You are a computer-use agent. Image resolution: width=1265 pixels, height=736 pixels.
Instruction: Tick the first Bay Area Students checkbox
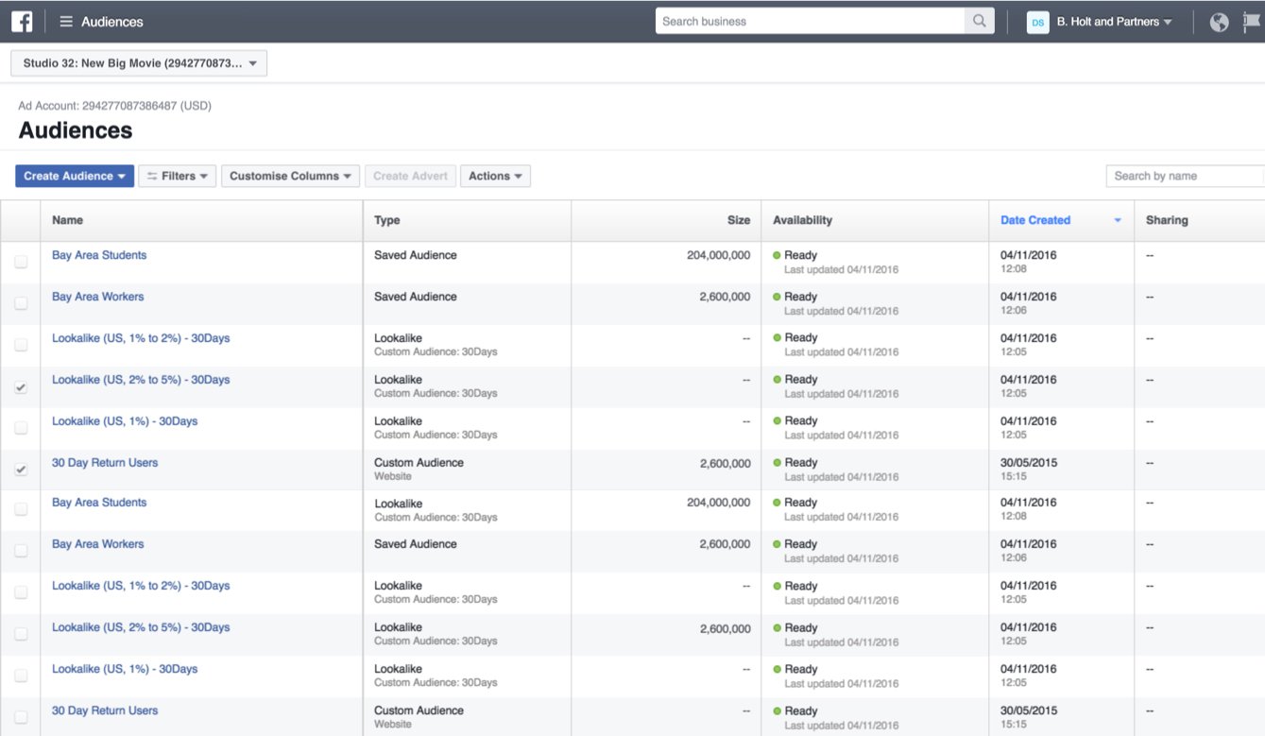[21, 262]
